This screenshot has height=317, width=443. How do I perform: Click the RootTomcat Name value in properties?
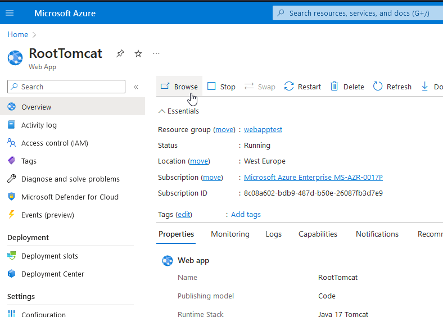point(338,278)
